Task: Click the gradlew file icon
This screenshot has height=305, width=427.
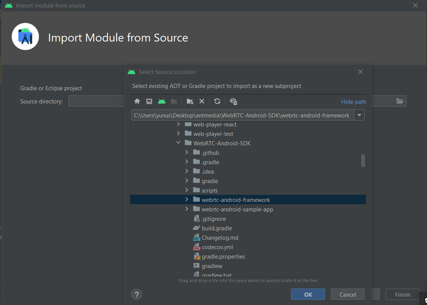Action: [196, 265]
